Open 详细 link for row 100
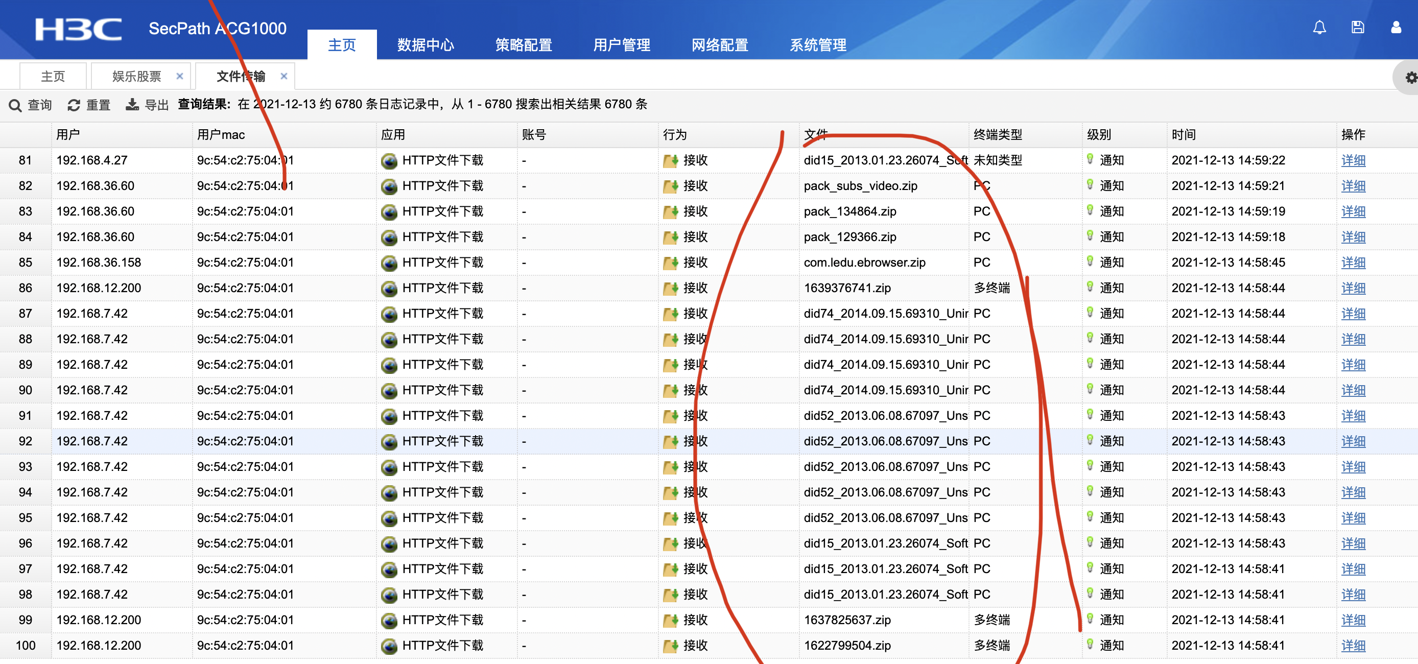The image size is (1418, 664). [x=1353, y=645]
